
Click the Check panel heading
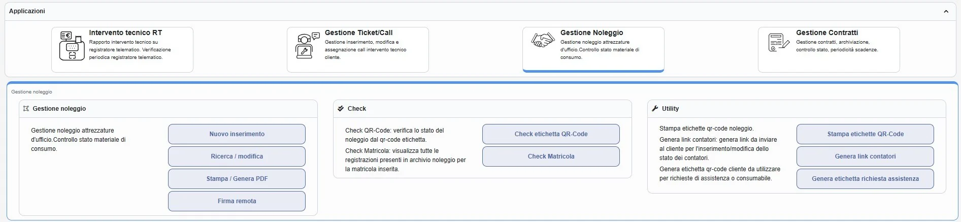coord(357,109)
